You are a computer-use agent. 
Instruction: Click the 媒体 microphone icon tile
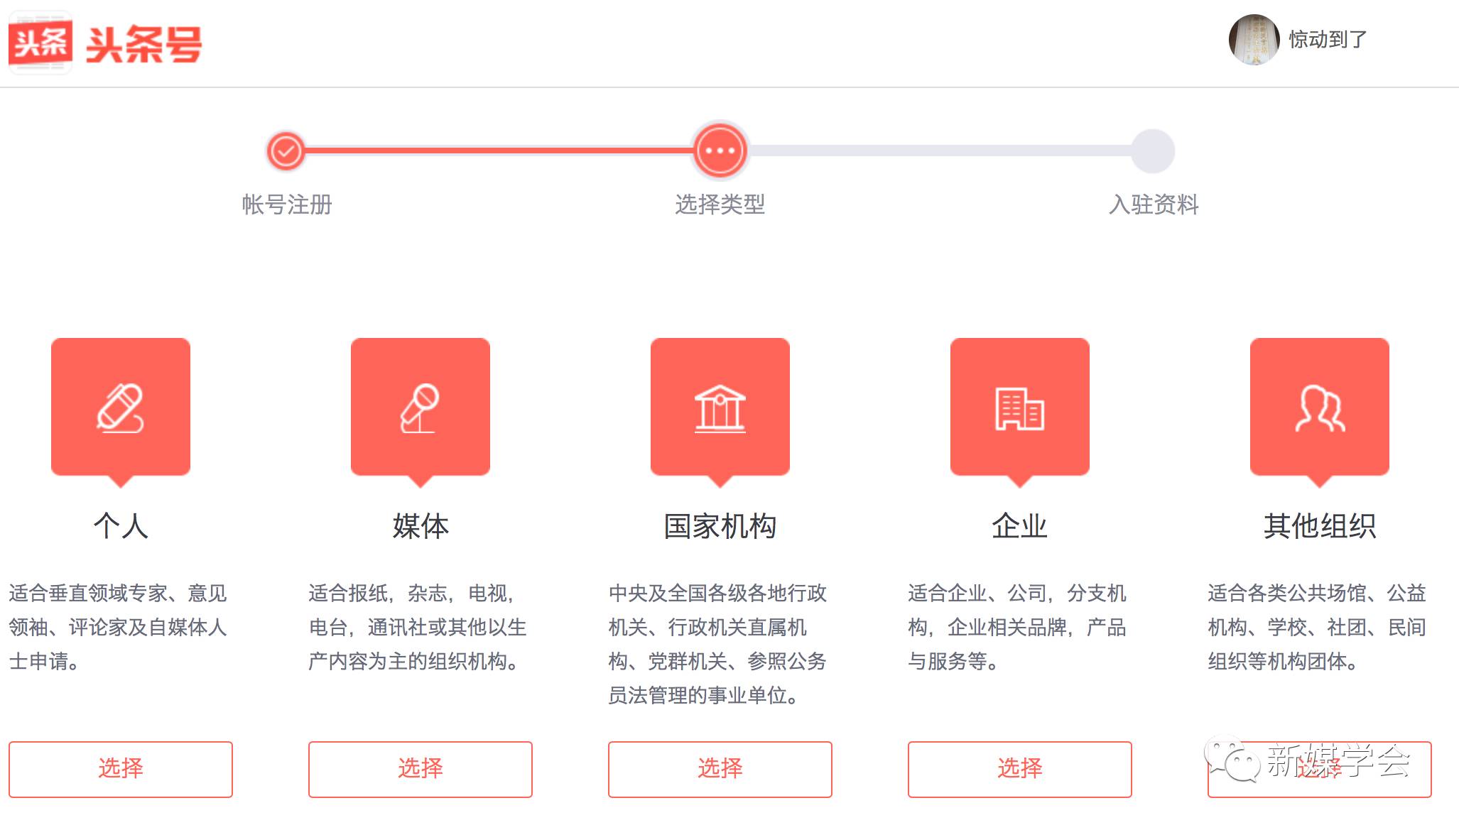421,408
